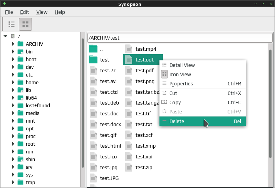Click the folder tree vertical scrollbar

pos(83,103)
